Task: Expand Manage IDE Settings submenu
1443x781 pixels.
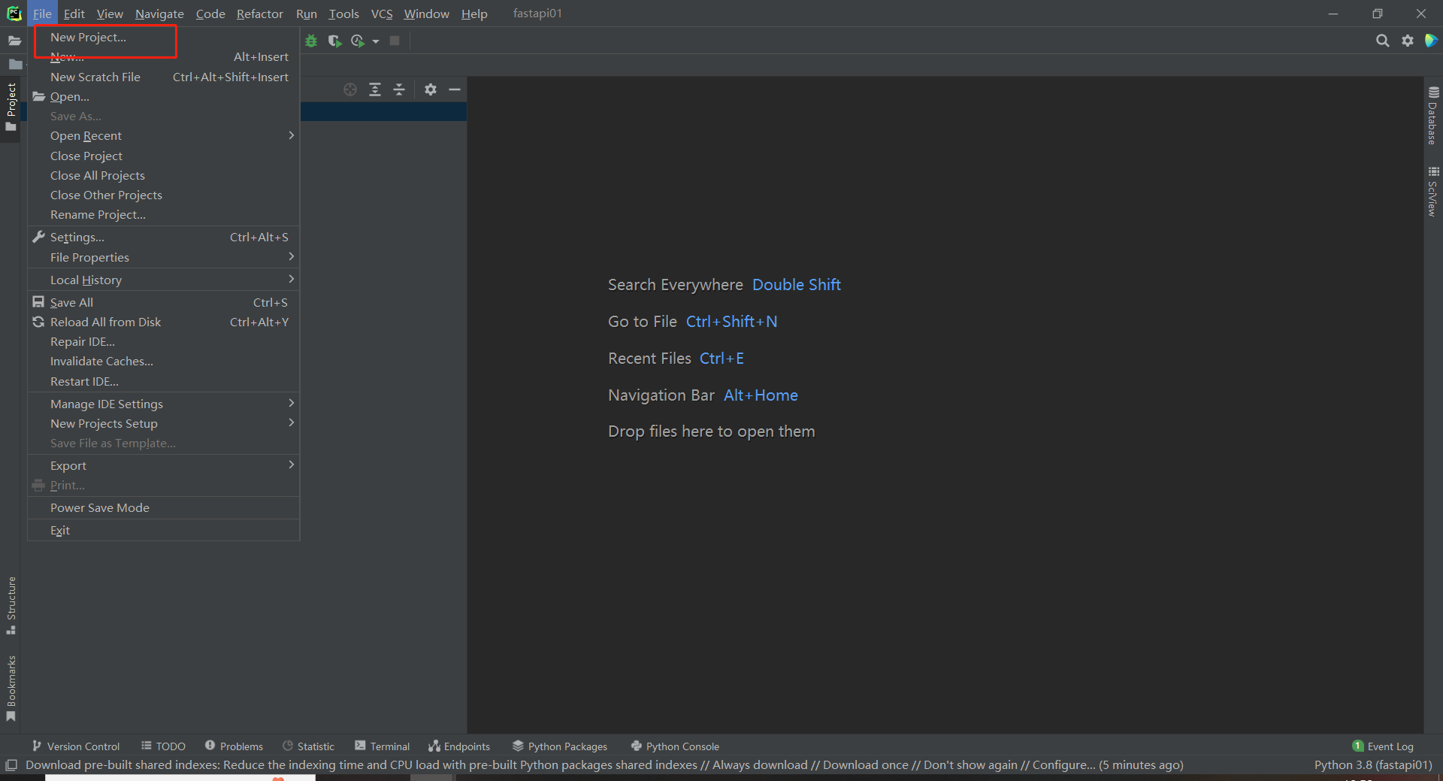Action: pos(163,404)
